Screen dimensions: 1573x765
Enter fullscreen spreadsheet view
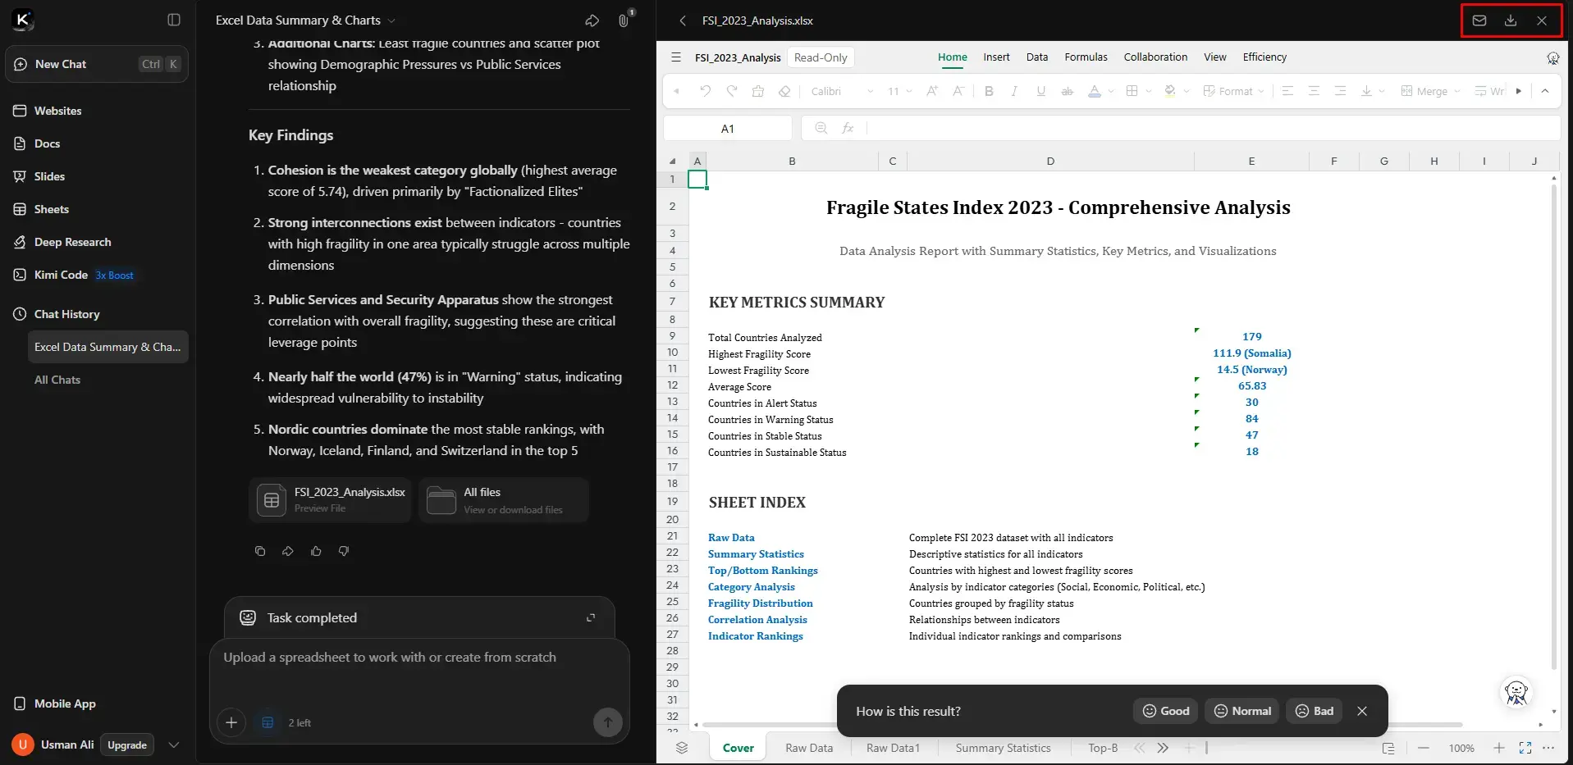(x=1525, y=748)
